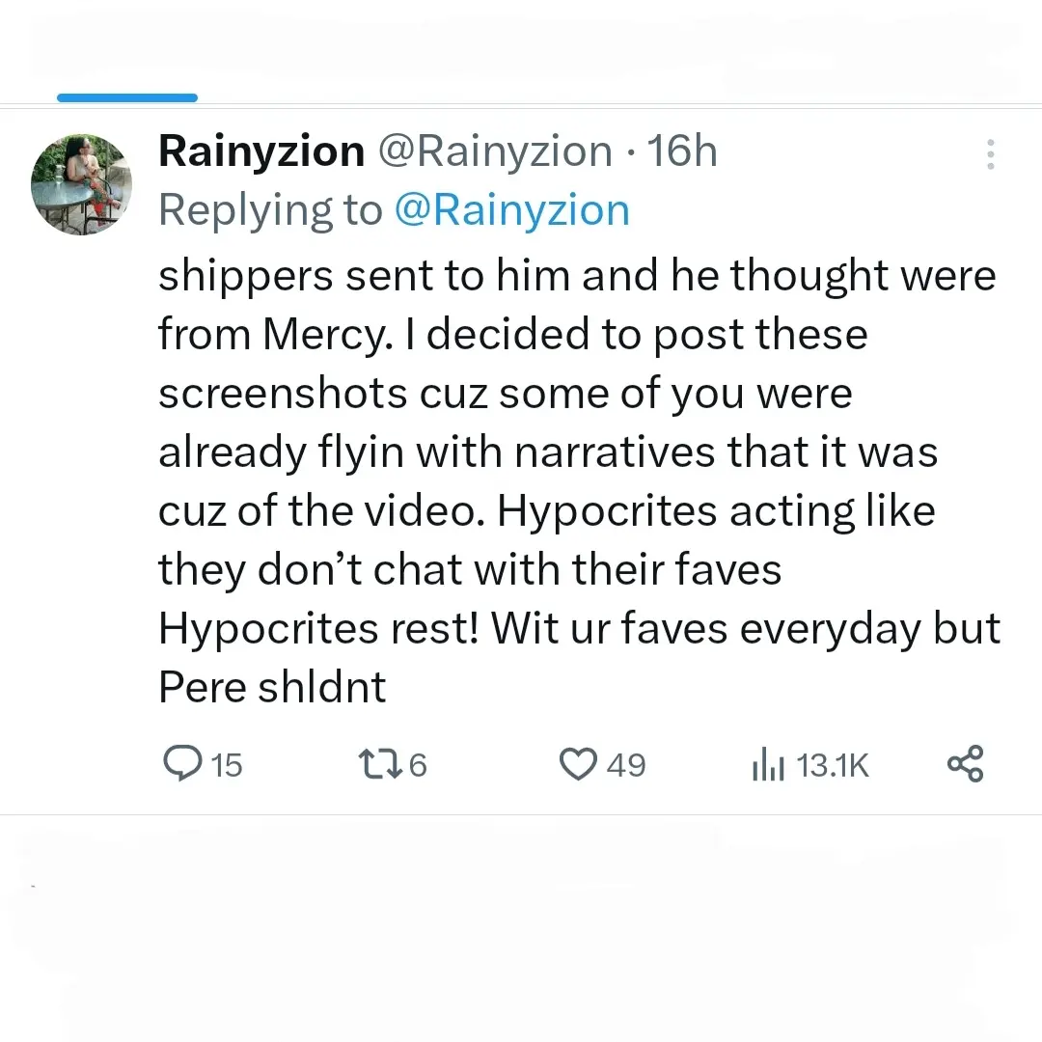Click the share icon on the tweet
The height and width of the screenshot is (1042, 1042).
(x=966, y=764)
